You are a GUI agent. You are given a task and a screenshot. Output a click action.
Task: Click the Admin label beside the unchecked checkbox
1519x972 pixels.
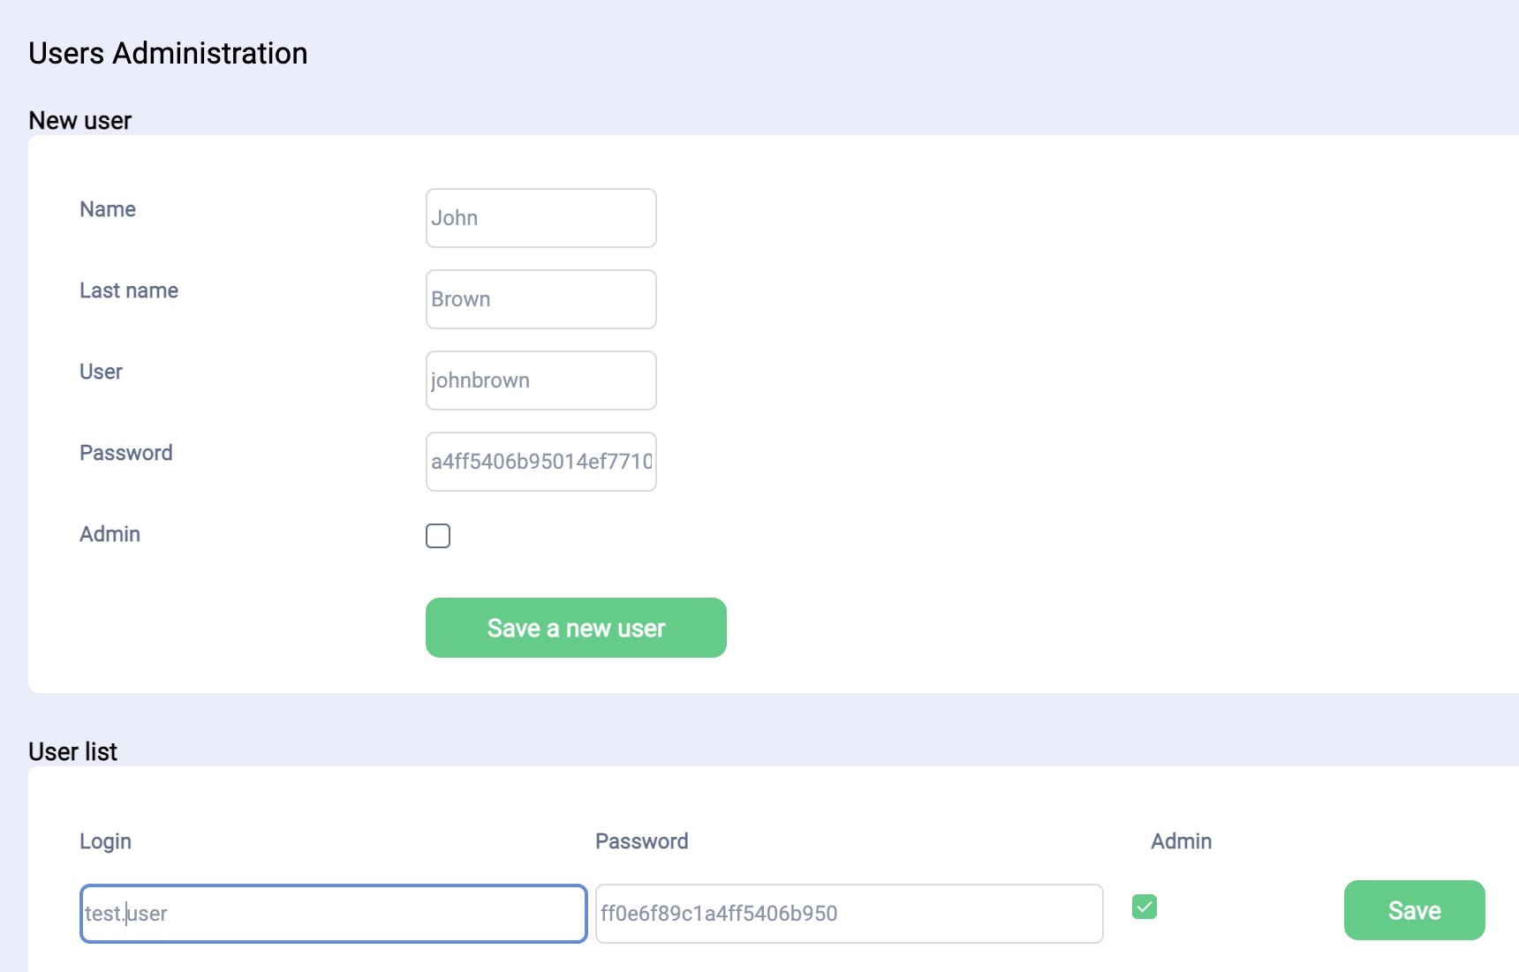coord(110,534)
